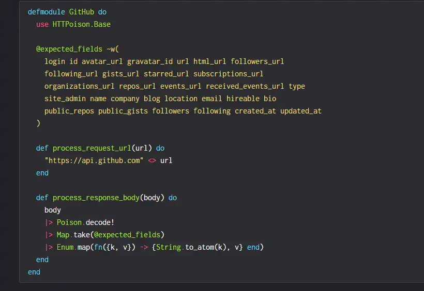Viewport: 424px width, 291px height.
Task: Click the 'gravatar_id' field word
Action: click(150, 61)
